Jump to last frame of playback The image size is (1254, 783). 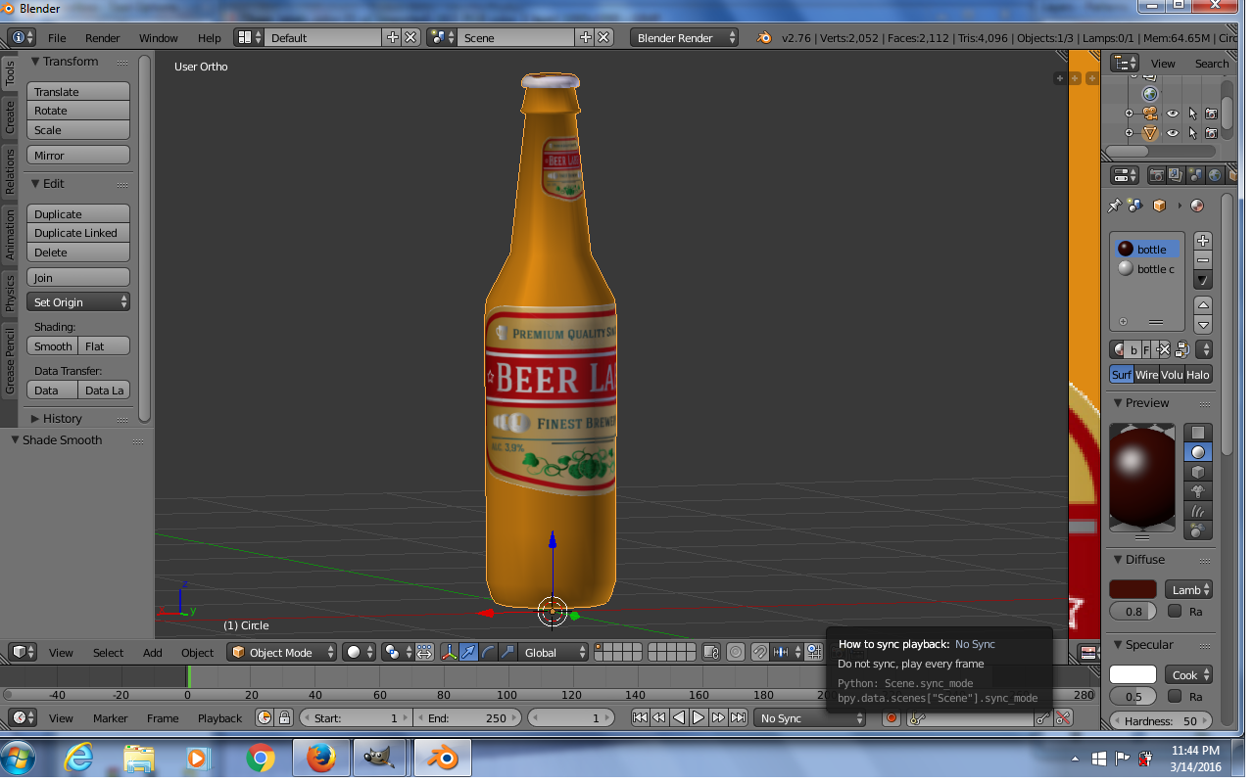pyautogui.click(x=738, y=717)
